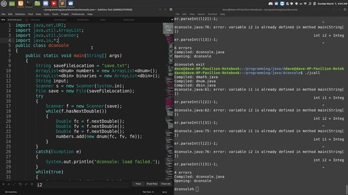Image resolution: width=348 pixels, height=195 pixels.
Task: Toggle whole word option in find bar
Action: pos(15,184)
